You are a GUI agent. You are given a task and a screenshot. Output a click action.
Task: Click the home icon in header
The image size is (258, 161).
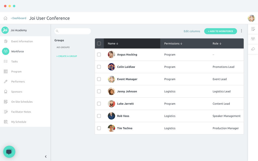pyautogui.click(x=5, y=18)
